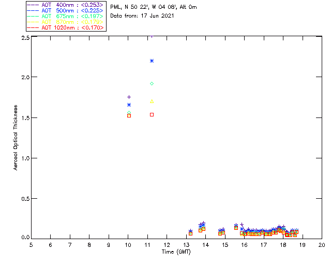Viewport: 331px width, 265px height.
Task: Click the blue asterisk marker near time 10
Action: coord(129,105)
